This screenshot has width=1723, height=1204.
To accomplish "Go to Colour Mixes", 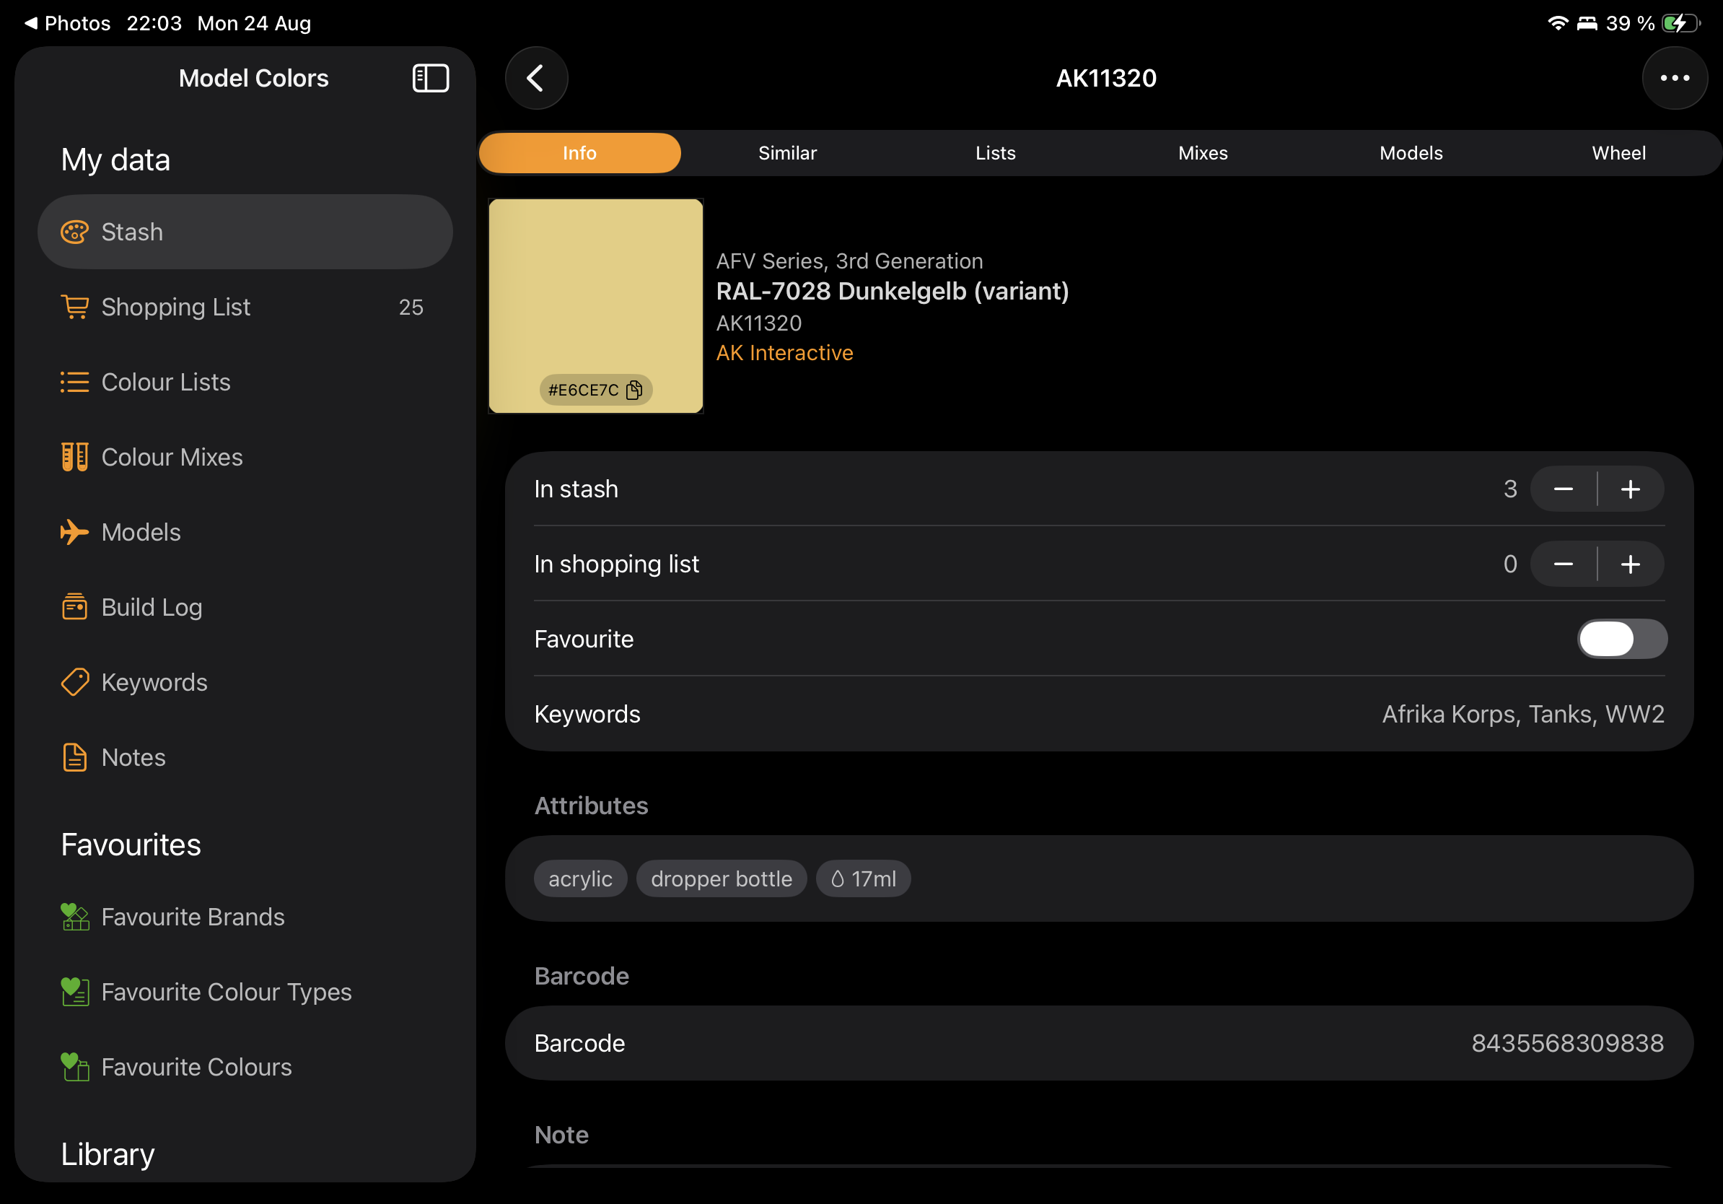I will pyautogui.click(x=245, y=457).
